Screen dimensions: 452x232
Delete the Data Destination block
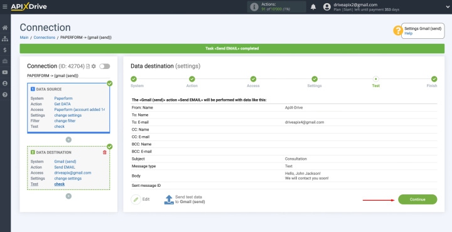pyautogui.click(x=105, y=152)
